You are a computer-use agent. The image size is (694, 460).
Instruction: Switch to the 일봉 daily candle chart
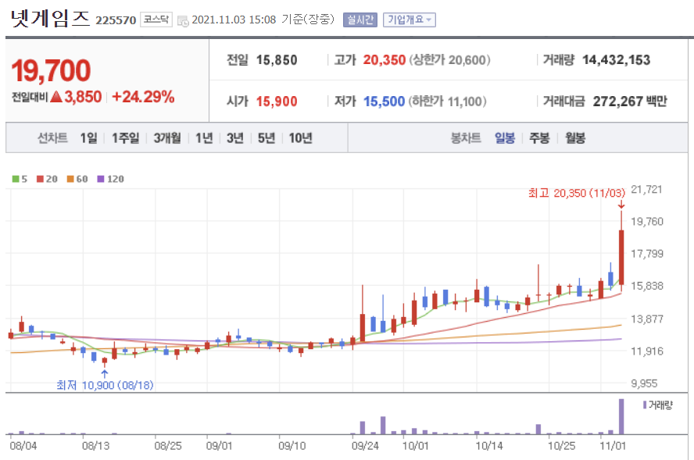(x=505, y=138)
